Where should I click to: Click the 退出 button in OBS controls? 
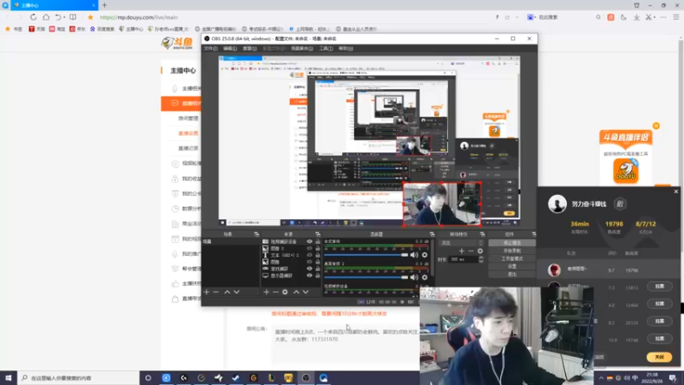point(511,274)
